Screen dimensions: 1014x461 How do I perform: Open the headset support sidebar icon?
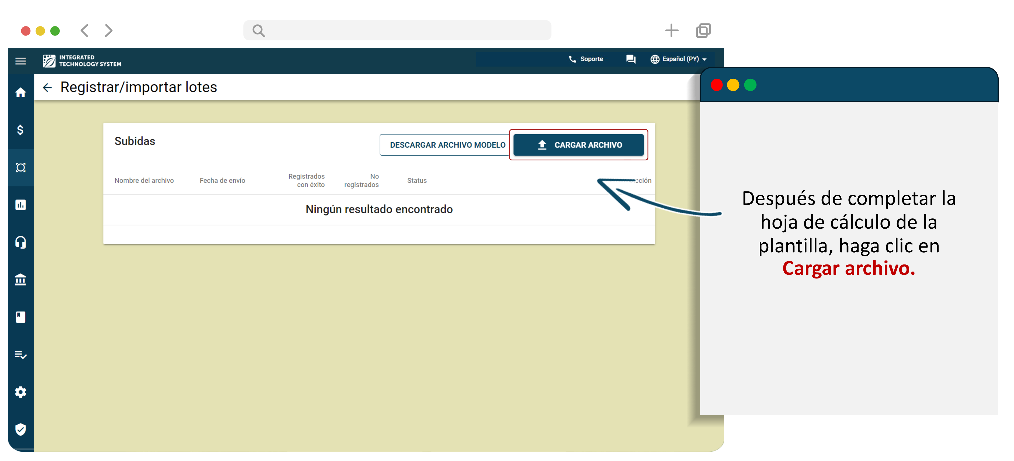coord(20,242)
